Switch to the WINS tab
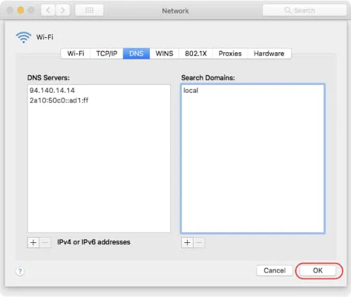 pos(165,53)
